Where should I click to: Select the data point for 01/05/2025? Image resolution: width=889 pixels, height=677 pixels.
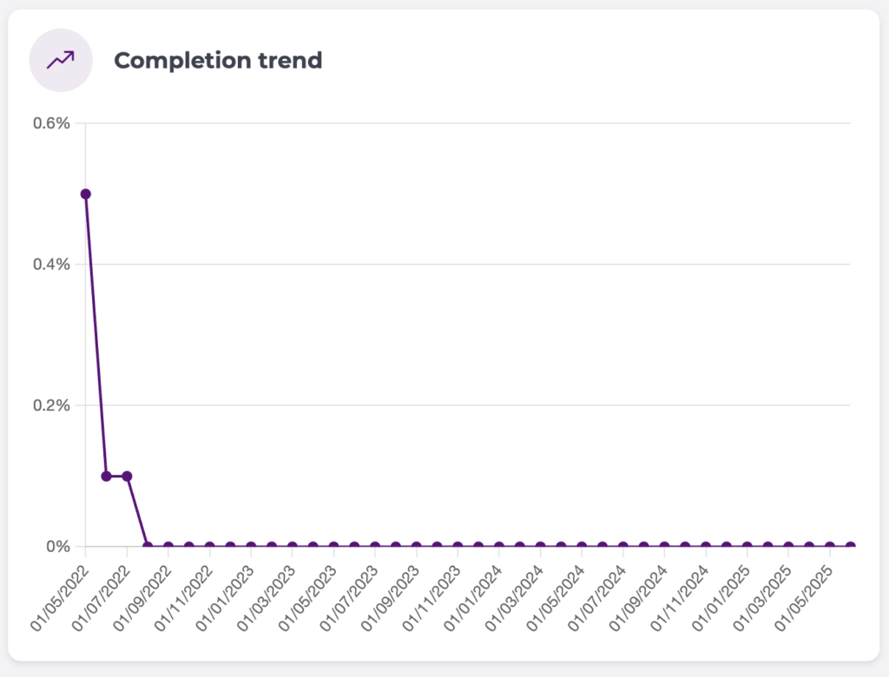830,547
